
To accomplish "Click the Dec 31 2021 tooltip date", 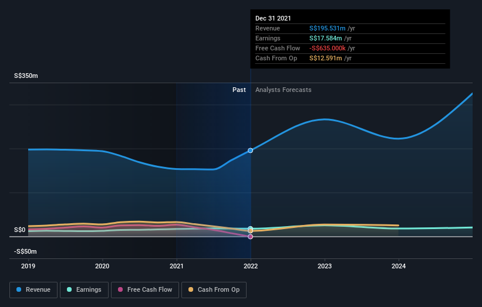I will click(273, 18).
